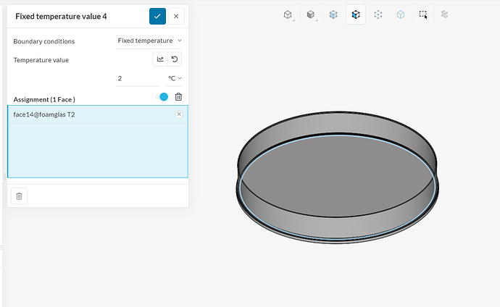Screen dimensions: 500x307
Task: Open the Boundary conditions type dropdown
Action: pyautogui.click(x=150, y=41)
